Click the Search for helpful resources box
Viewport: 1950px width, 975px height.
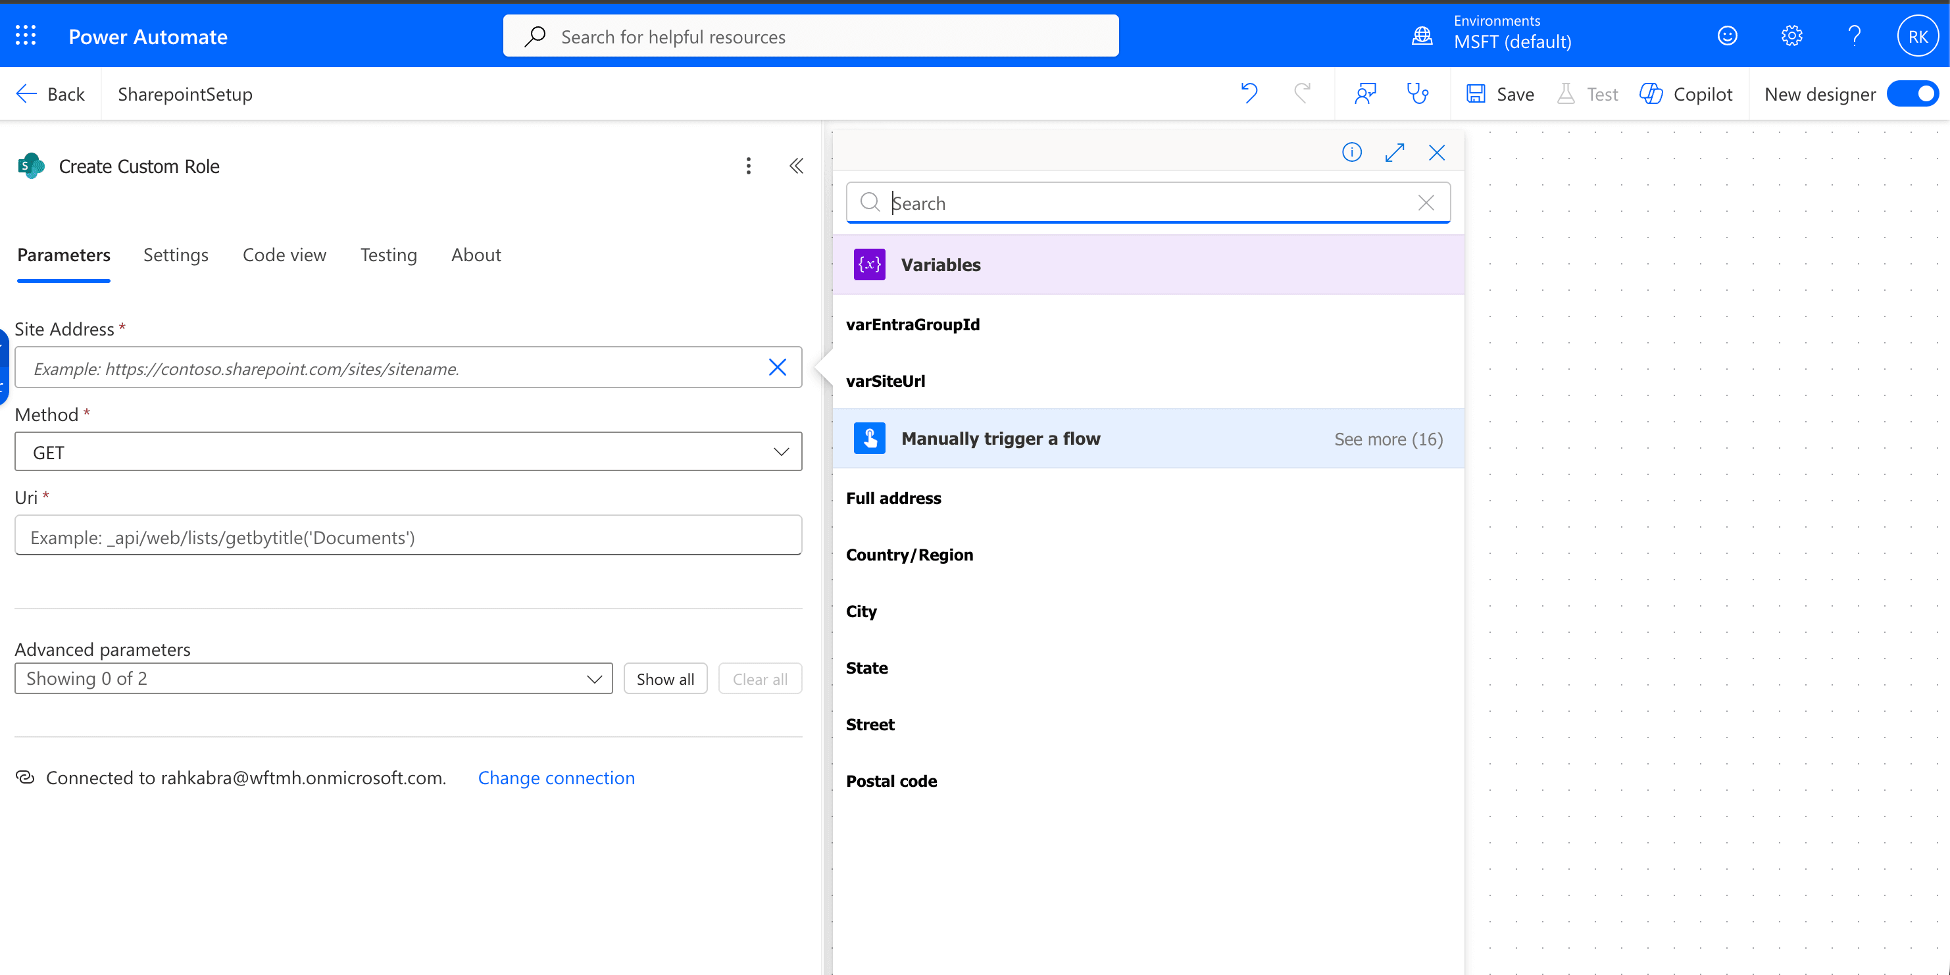click(810, 36)
